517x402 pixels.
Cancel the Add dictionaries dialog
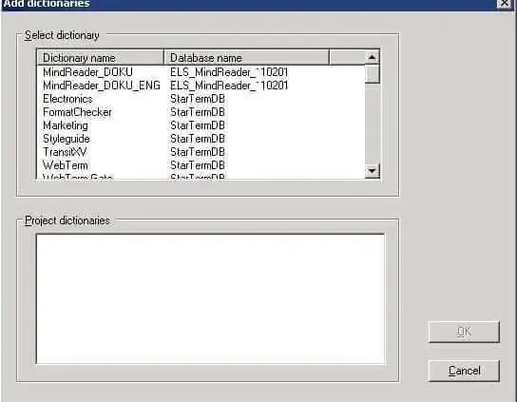[464, 371]
